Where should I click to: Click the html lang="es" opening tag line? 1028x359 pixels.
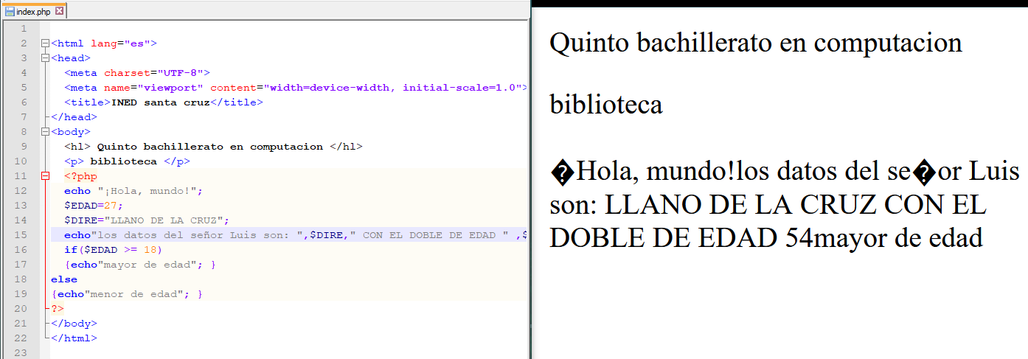click(104, 43)
